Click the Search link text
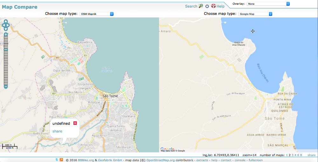The width and height of the screenshot is (318, 162). pyautogui.click(x=191, y=6)
